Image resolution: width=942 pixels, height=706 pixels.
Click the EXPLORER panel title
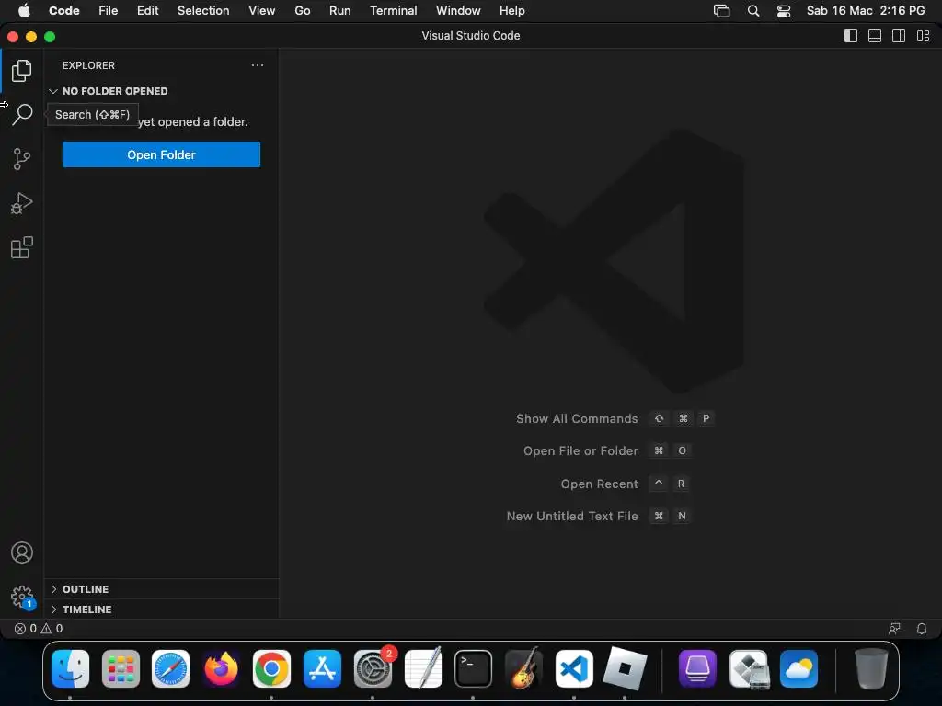point(88,65)
